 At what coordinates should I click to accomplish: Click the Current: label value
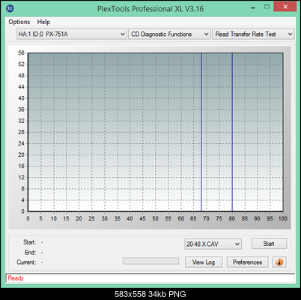[x=42, y=262]
